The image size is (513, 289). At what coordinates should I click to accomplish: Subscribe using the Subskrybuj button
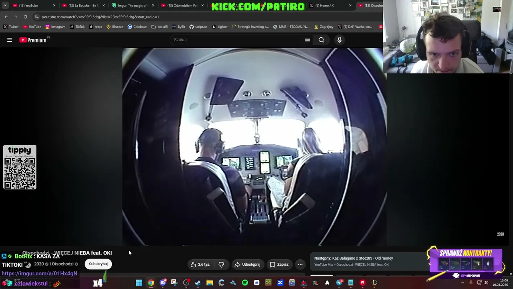click(x=98, y=264)
